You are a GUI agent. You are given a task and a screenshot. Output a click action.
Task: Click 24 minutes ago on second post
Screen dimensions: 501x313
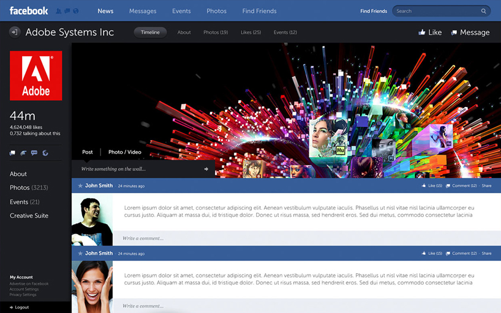pos(131,254)
